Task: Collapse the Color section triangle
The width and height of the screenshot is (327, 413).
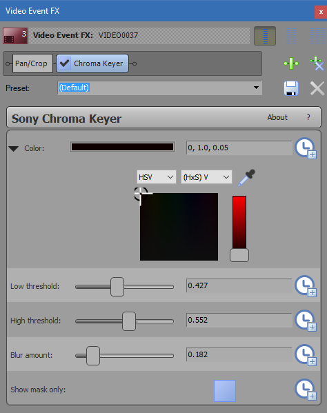Action: coord(13,148)
